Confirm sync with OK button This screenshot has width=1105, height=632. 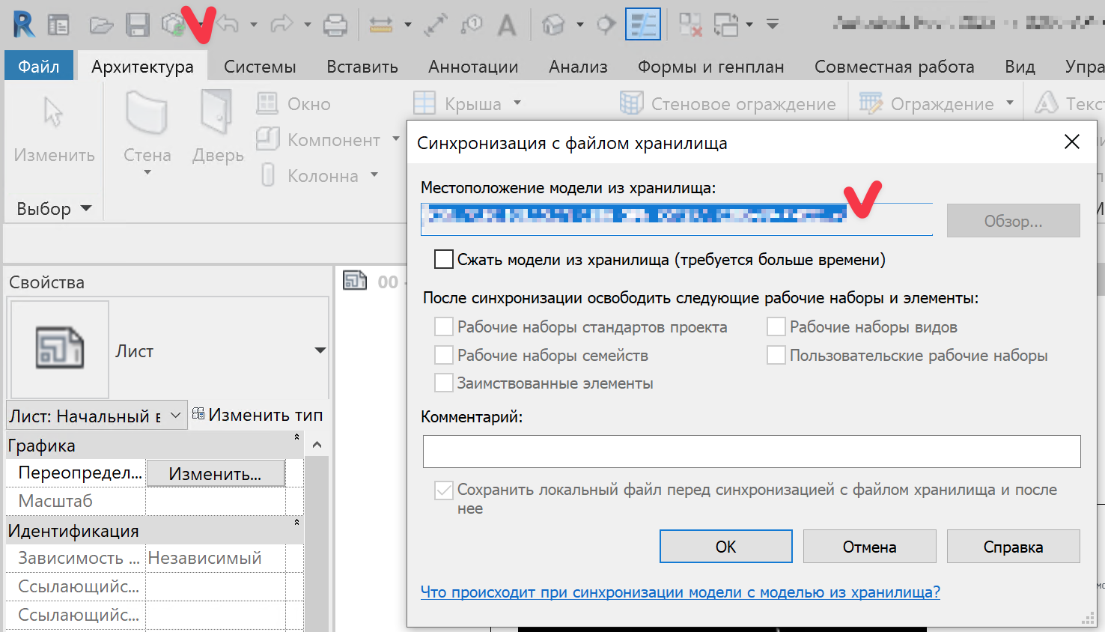point(726,547)
